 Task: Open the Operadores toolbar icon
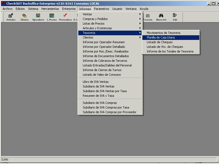click(x=38, y=17)
